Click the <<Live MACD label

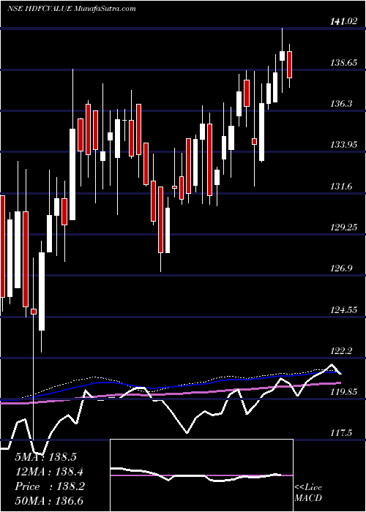point(308,492)
